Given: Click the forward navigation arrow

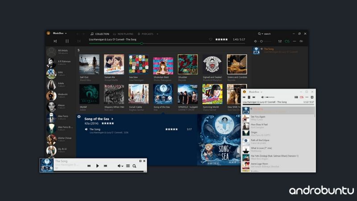Looking at the screenshot, I should [x=83, y=34].
